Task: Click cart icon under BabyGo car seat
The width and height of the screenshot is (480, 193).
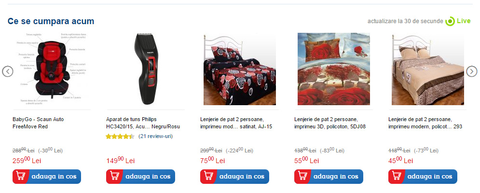Action: (x=21, y=177)
